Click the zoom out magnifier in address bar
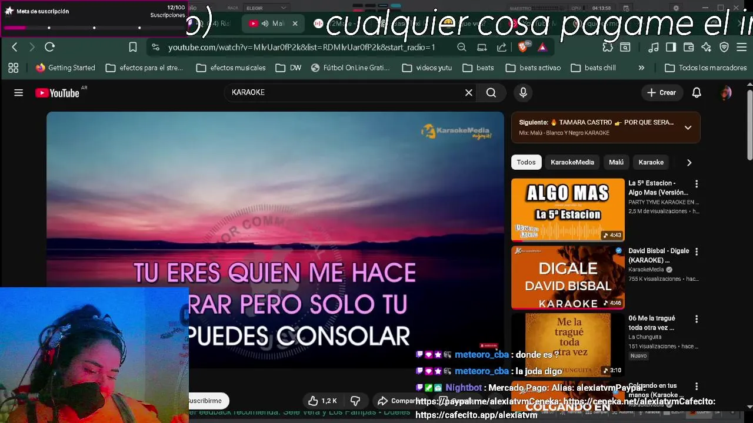The width and height of the screenshot is (753, 423). coord(462,47)
